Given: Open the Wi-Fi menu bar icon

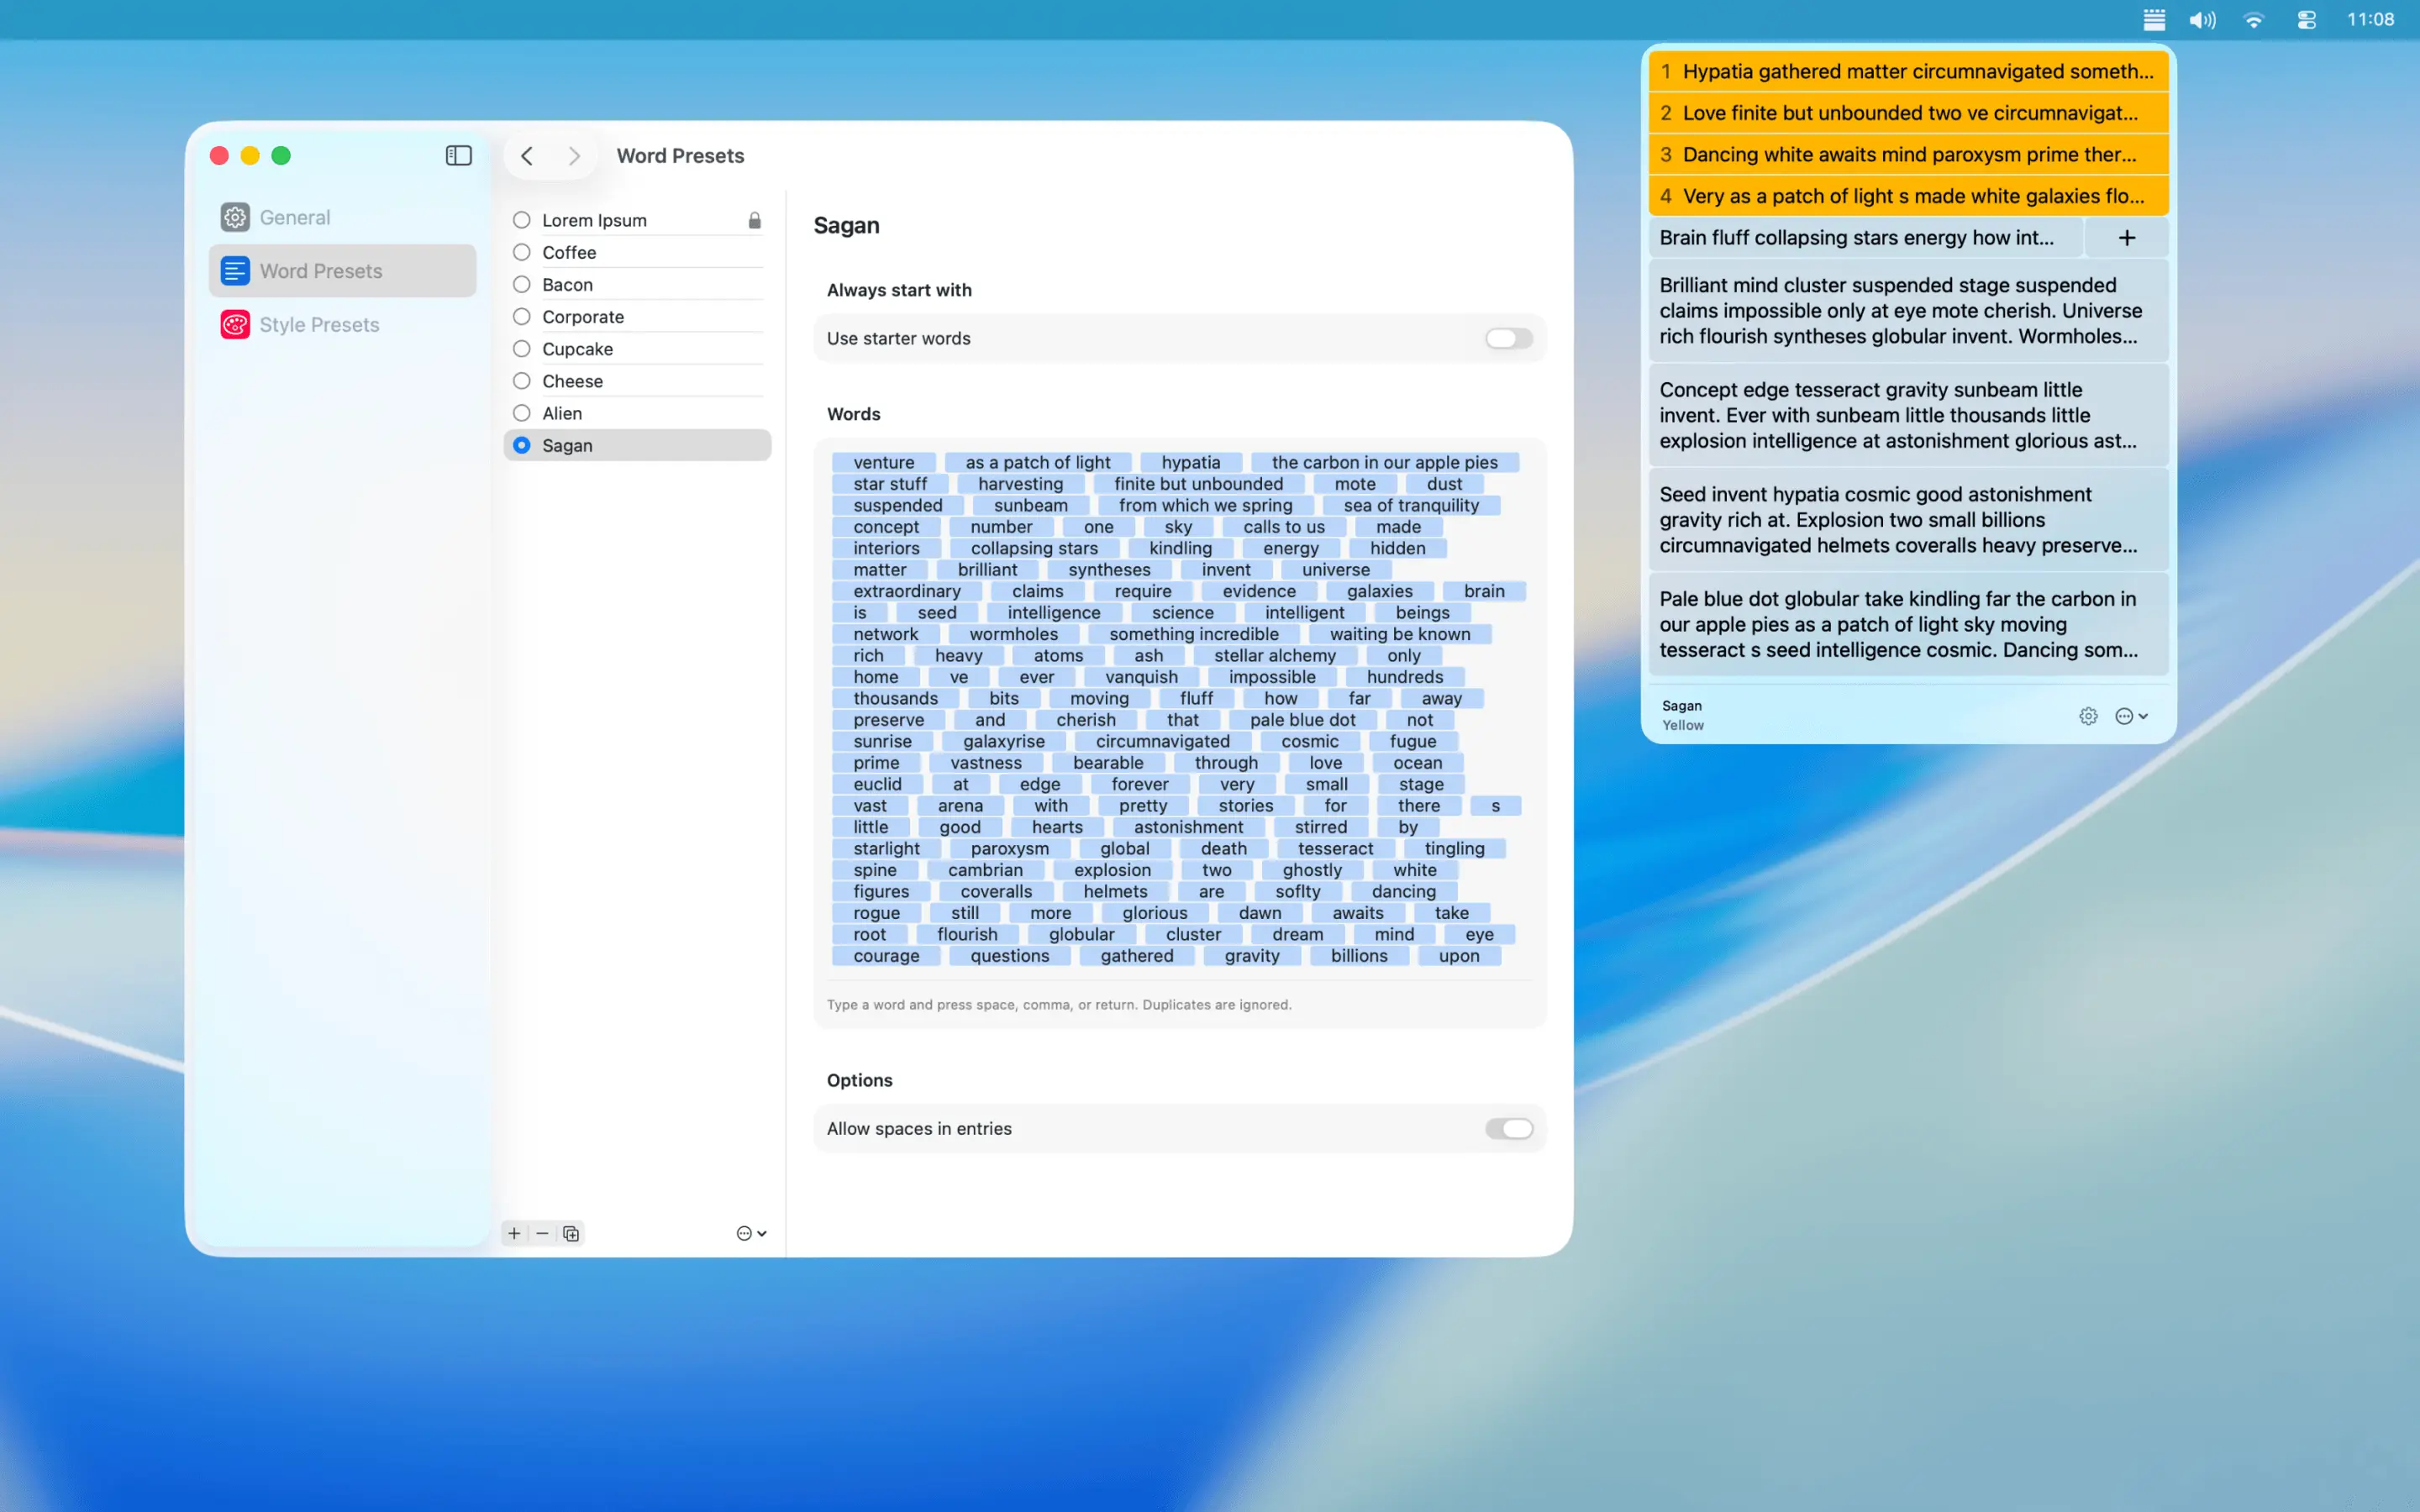Looking at the screenshot, I should coord(2254,19).
